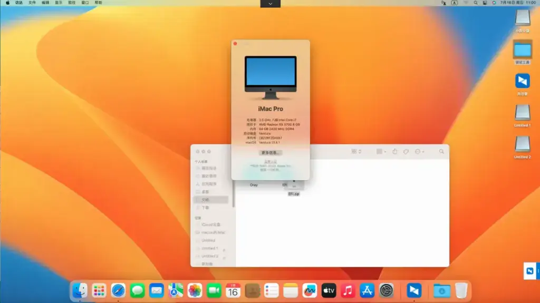Screen dimensions: 540x303
Task: Open the 帮助 menu in menu bar
Action: [99, 3]
